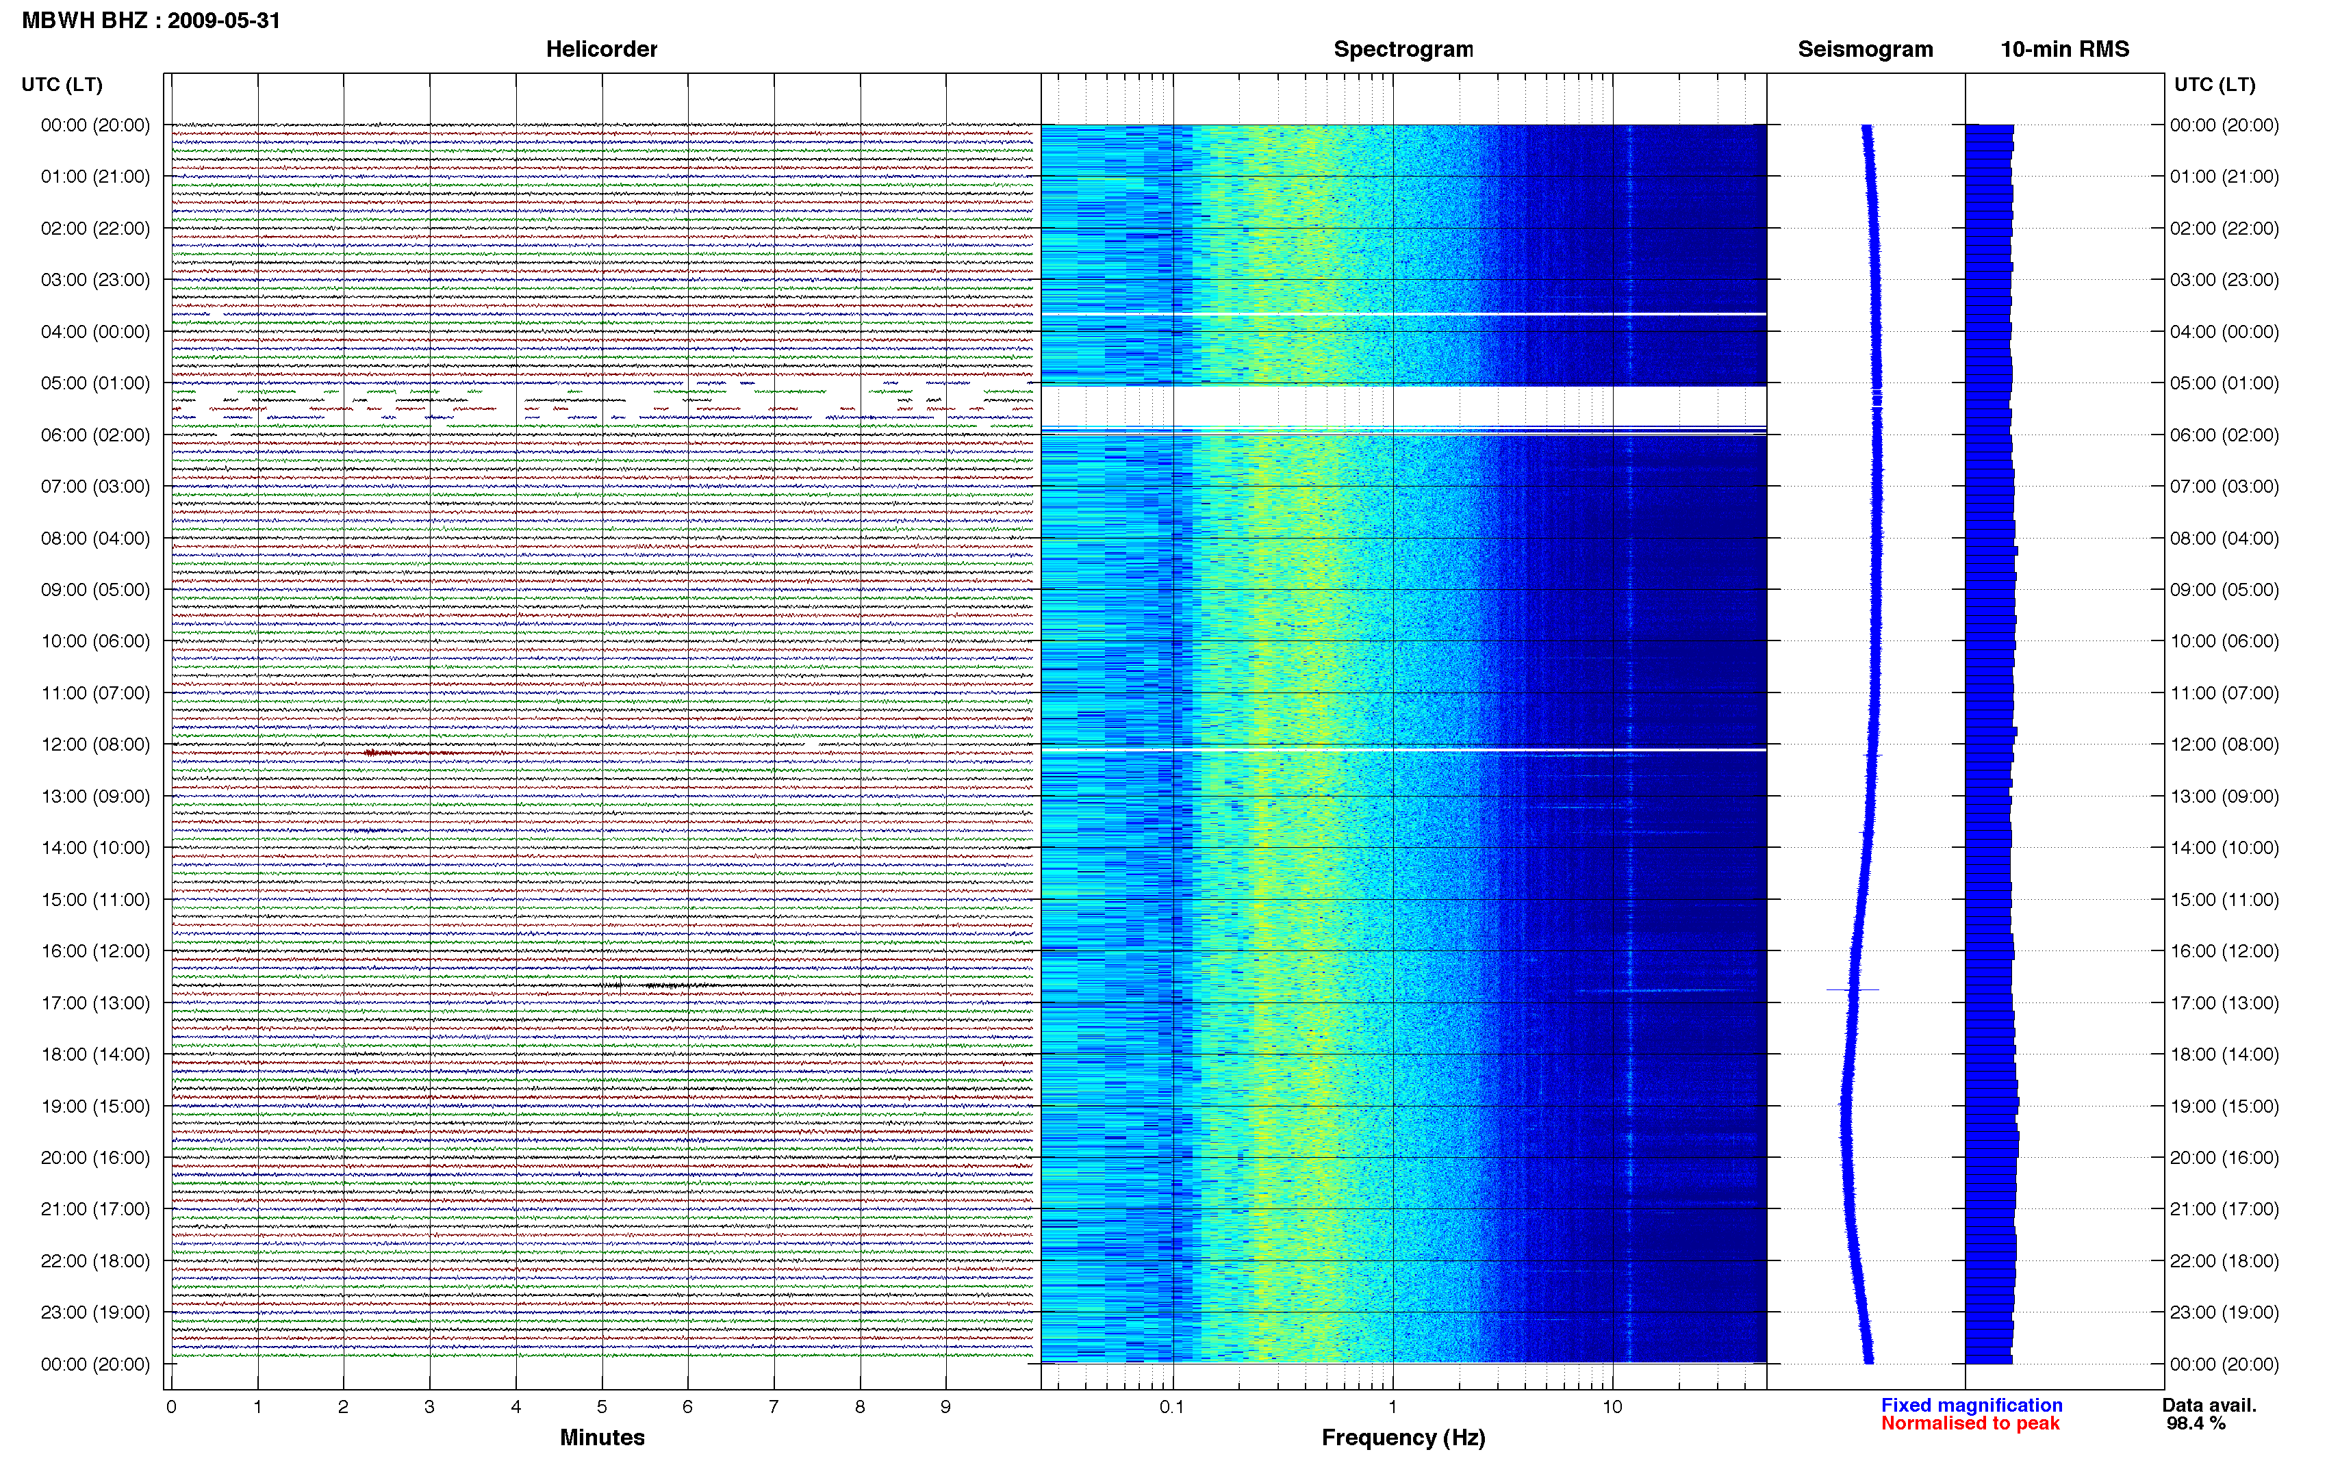
Task: Click the '0.1' frequency tick label
Action: click(1172, 1407)
